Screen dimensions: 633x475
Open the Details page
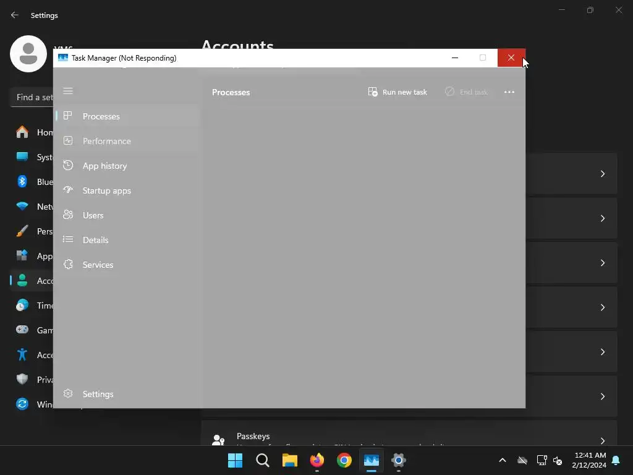127,240
